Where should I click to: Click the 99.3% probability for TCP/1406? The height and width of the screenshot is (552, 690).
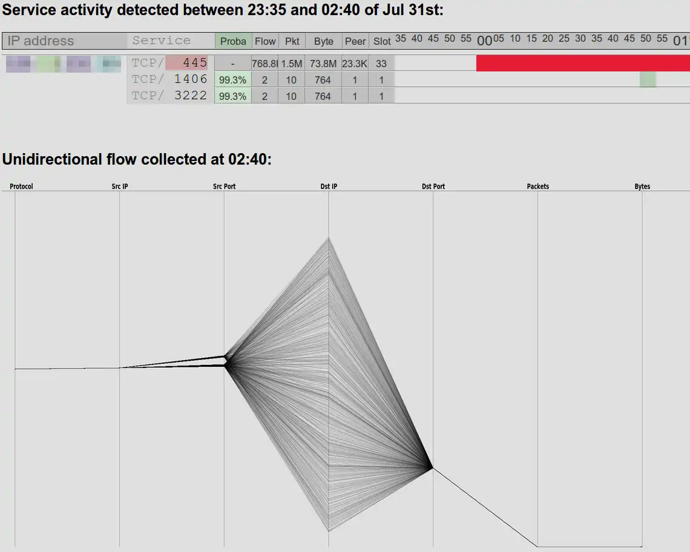[233, 80]
